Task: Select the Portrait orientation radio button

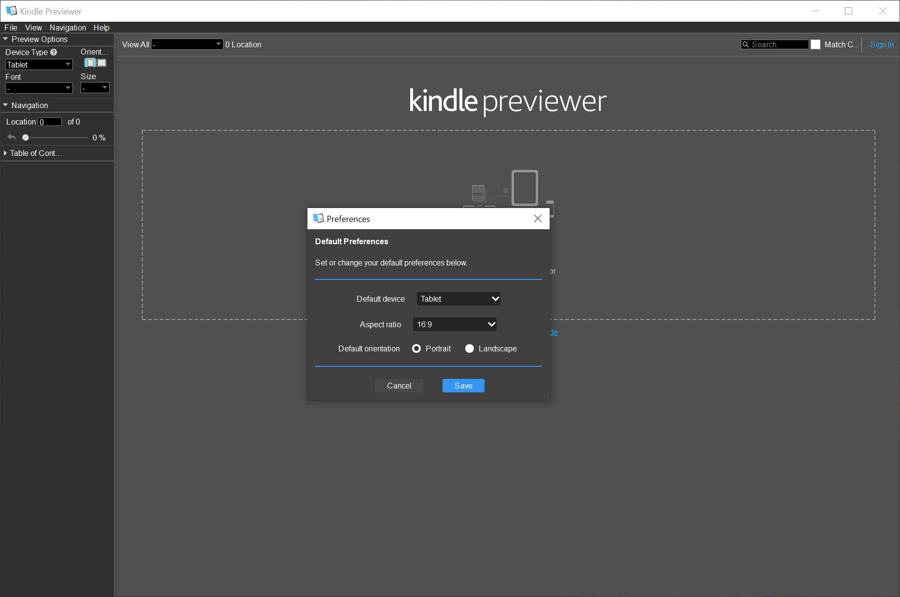Action: pyautogui.click(x=416, y=348)
